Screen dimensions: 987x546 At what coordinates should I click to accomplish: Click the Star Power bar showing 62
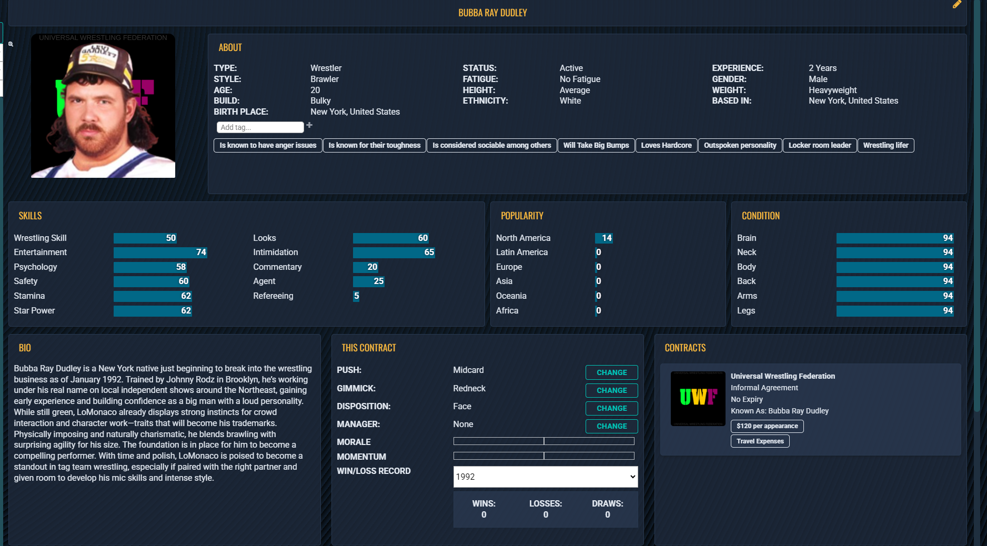tap(153, 311)
